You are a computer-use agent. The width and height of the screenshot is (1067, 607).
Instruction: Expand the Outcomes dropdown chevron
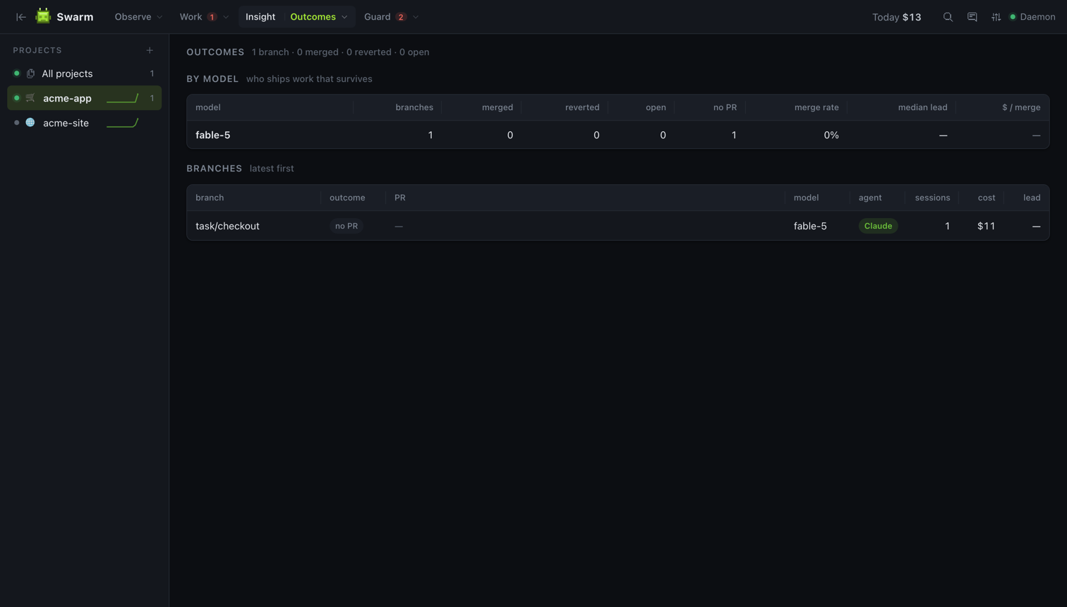point(344,17)
